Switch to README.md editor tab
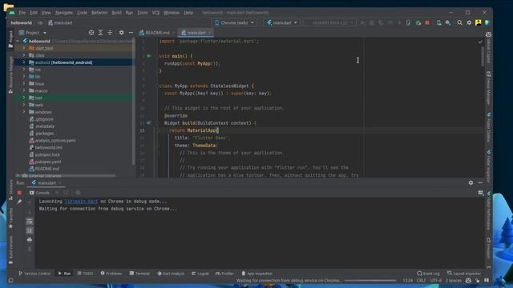The width and height of the screenshot is (513, 288). point(157,33)
